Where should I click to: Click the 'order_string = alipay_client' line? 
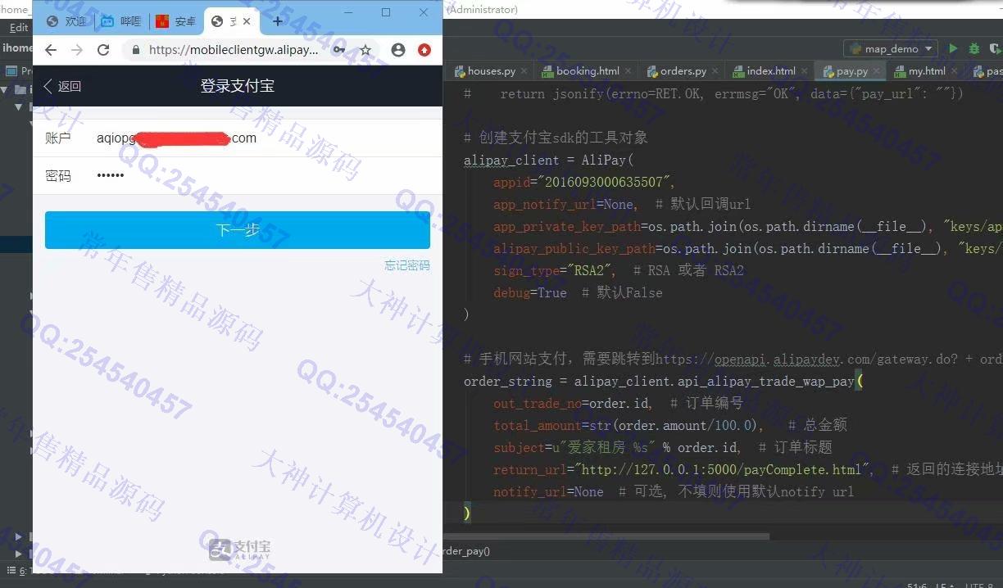click(664, 381)
